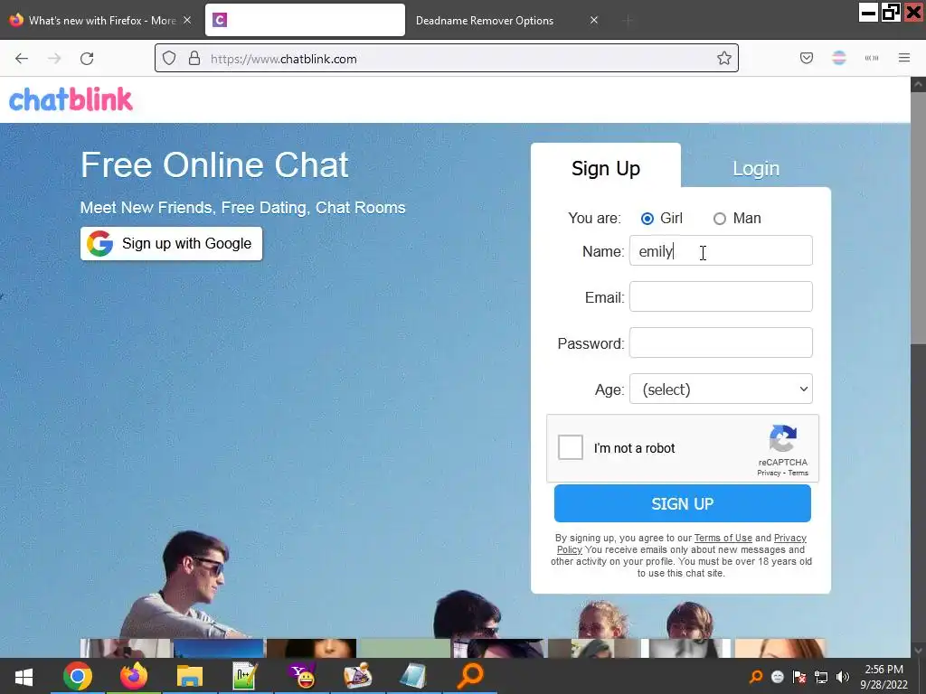This screenshot has width=926, height=694.
Task: Open the Deadname Remover extension icon
Action: tap(839, 58)
